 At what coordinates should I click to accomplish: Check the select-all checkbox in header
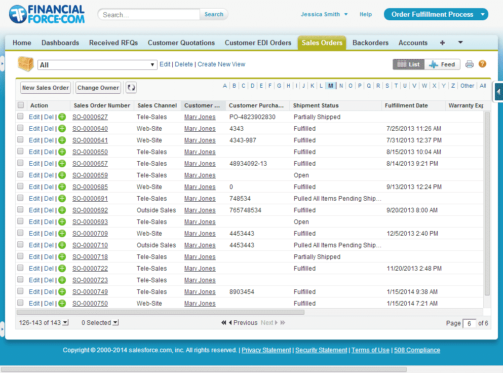(21, 105)
